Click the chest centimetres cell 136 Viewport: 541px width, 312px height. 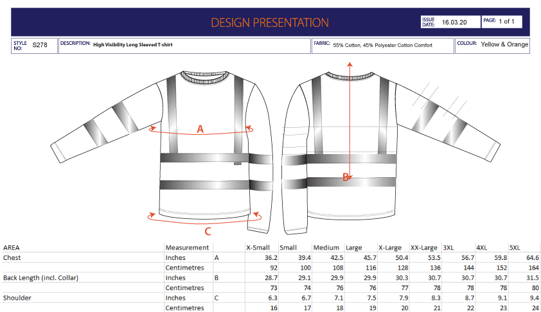pyautogui.click(x=435, y=268)
